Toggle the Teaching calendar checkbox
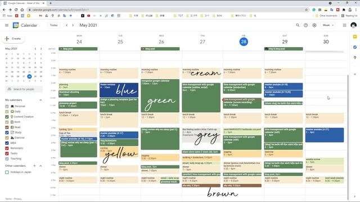360x202 pixels. pyautogui.click(x=7, y=159)
